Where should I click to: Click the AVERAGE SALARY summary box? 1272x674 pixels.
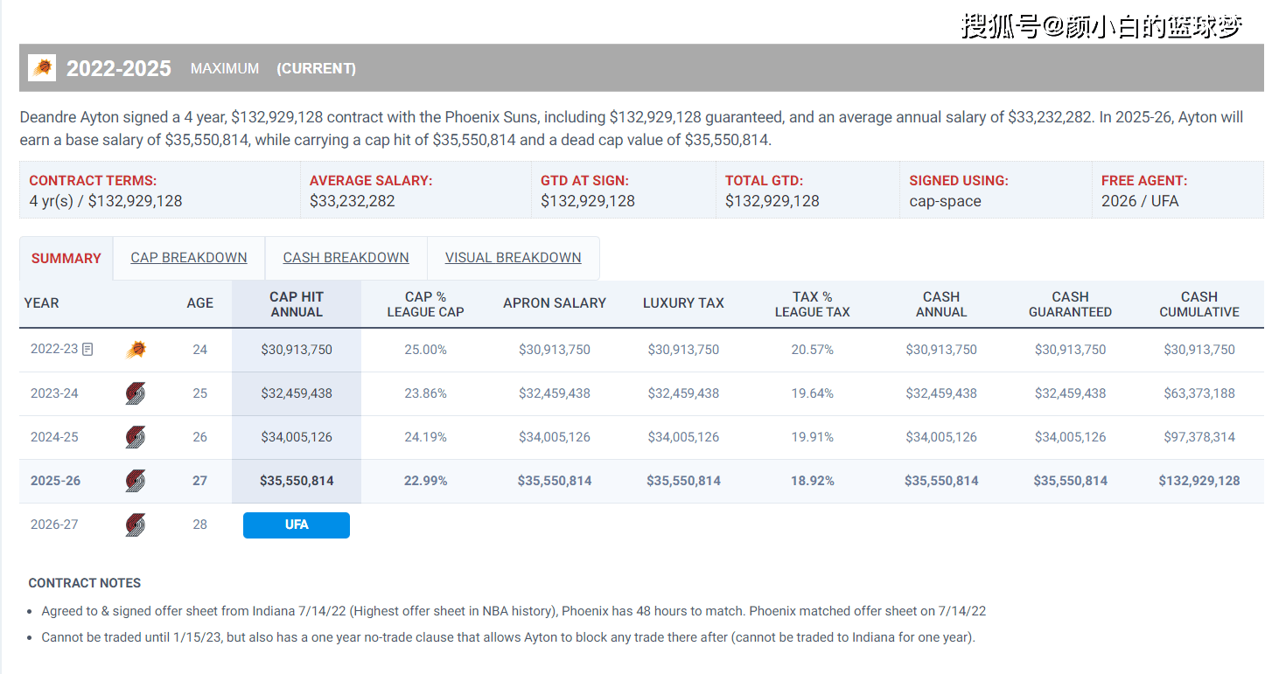pyautogui.click(x=416, y=191)
